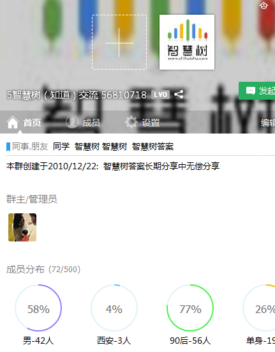Open the group owner dog avatar
This screenshot has height=352, width=275.
click(x=22, y=227)
